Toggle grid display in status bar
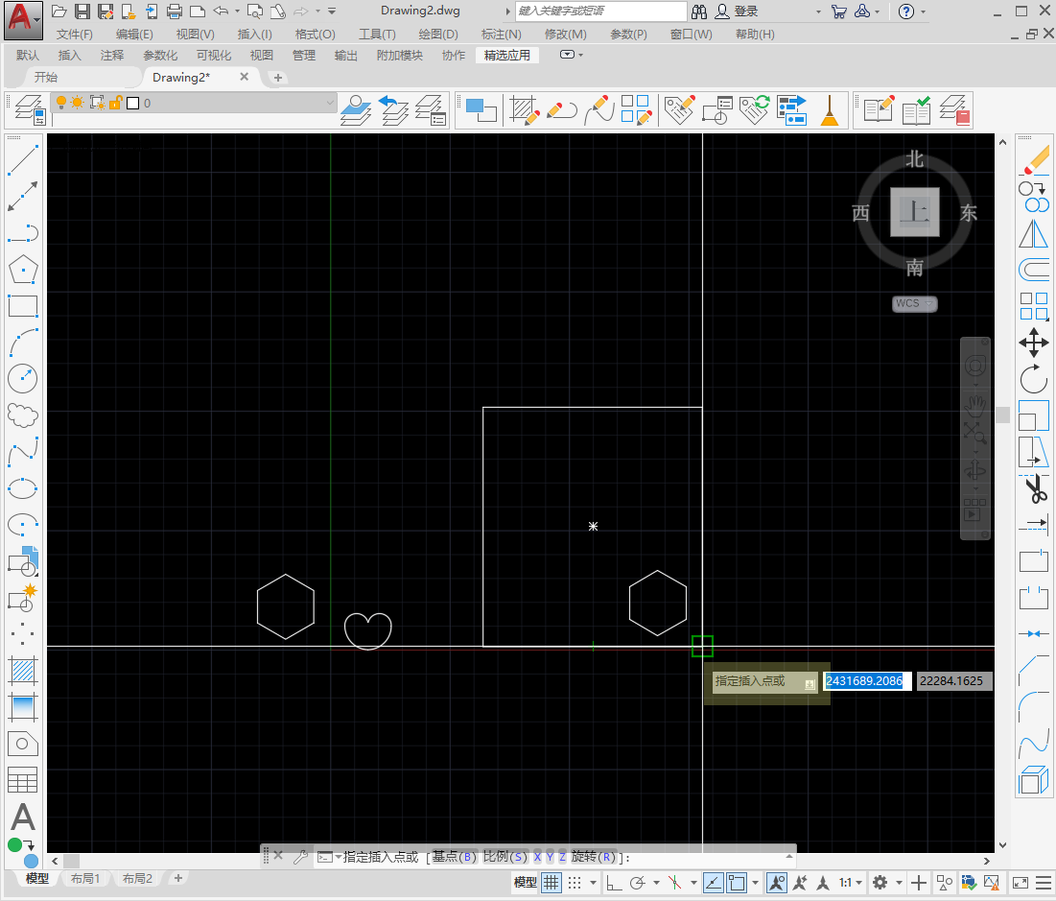 click(551, 883)
